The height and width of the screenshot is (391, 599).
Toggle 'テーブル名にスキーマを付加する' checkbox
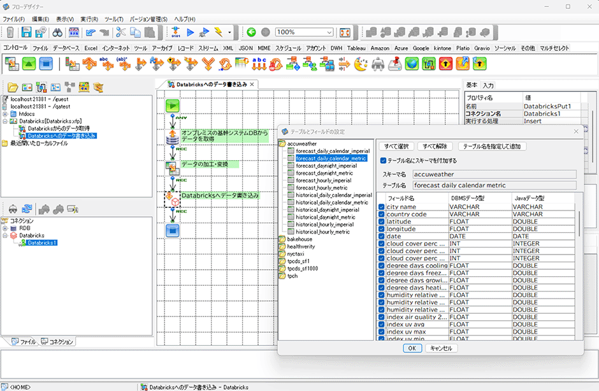(x=383, y=160)
